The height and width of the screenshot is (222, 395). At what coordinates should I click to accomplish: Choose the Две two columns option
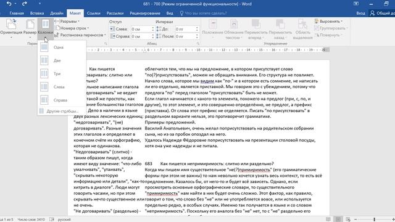tap(62, 60)
